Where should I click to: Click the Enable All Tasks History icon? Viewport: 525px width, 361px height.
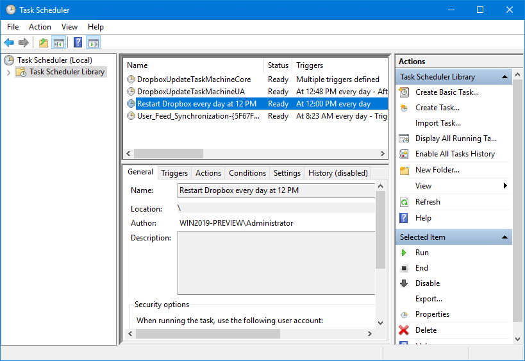[x=404, y=154]
